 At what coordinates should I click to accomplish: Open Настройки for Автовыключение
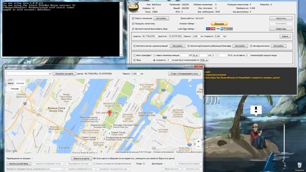[x=278, y=46]
